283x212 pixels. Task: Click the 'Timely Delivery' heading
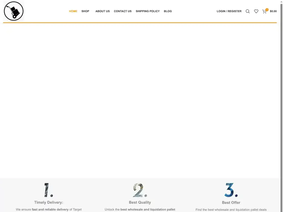[x=48, y=202]
